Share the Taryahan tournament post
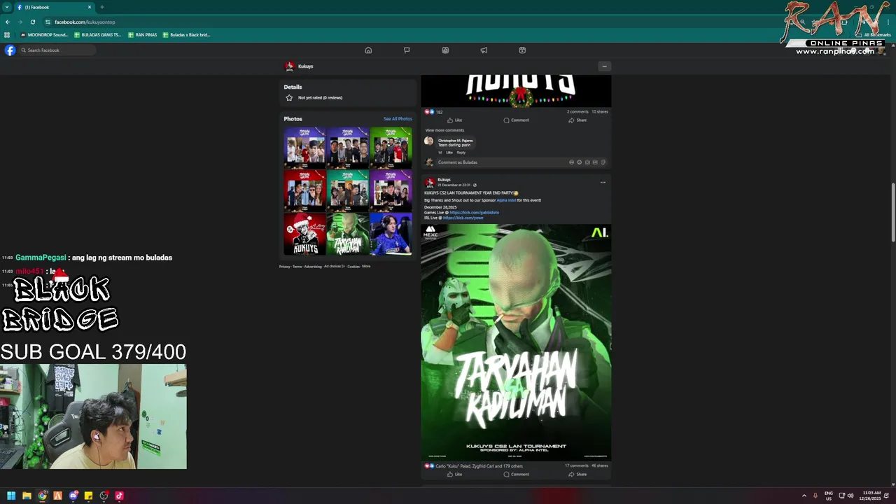 click(577, 475)
